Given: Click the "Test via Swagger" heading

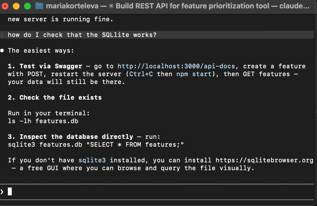Looking at the screenshot, I should point(51,66).
